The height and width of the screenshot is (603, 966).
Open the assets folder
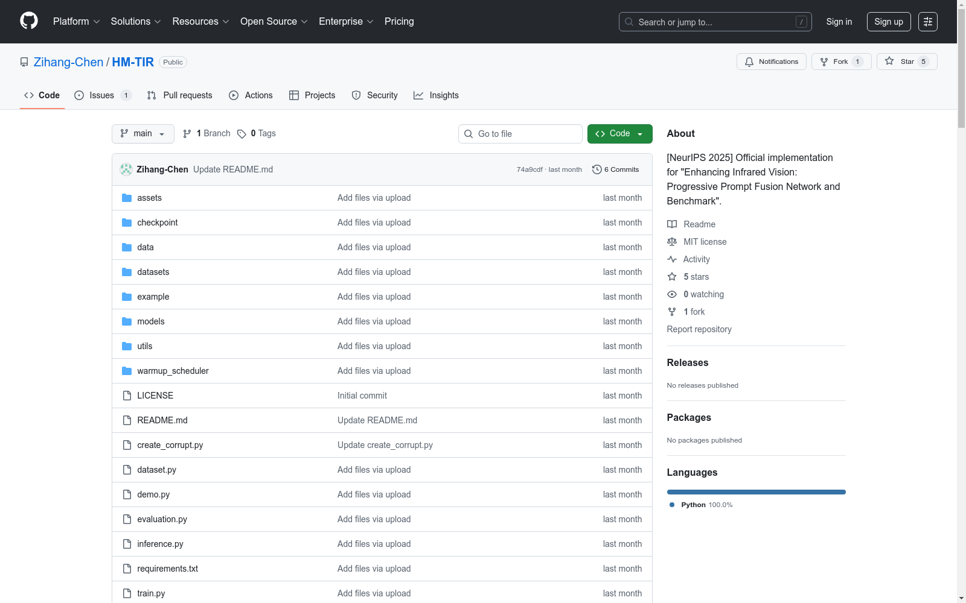click(x=149, y=198)
